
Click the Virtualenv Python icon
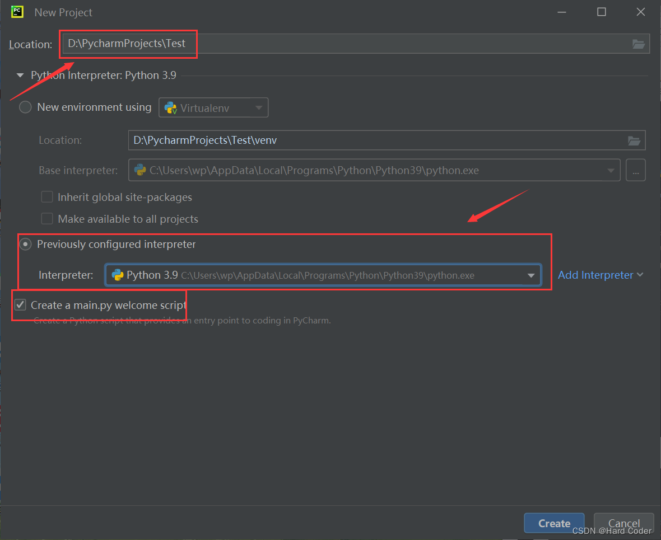tap(170, 108)
